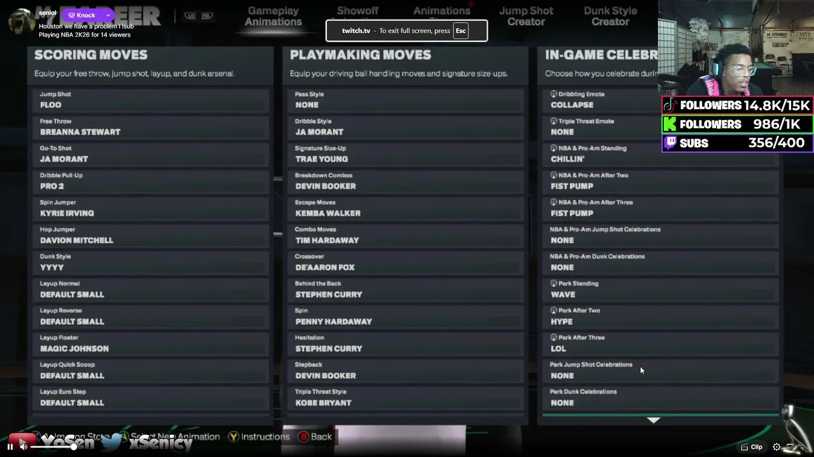
Task: Select the Stepback Devin Booker row
Action: coord(406,371)
